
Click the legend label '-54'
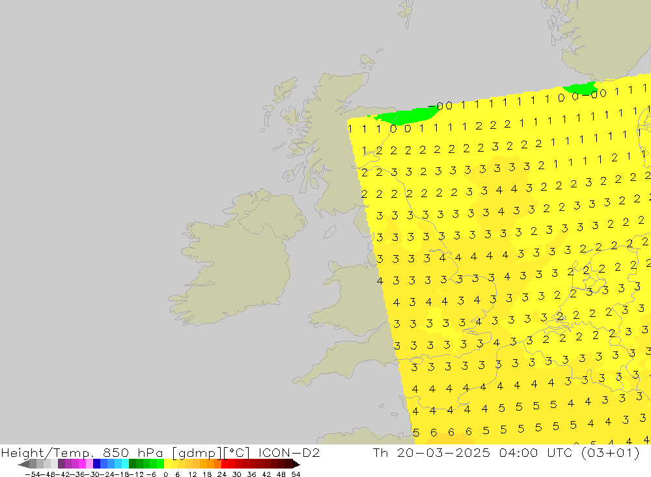pyautogui.click(x=32, y=474)
